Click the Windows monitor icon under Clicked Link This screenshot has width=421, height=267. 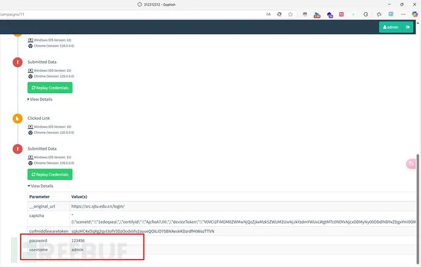coord(31,127)
